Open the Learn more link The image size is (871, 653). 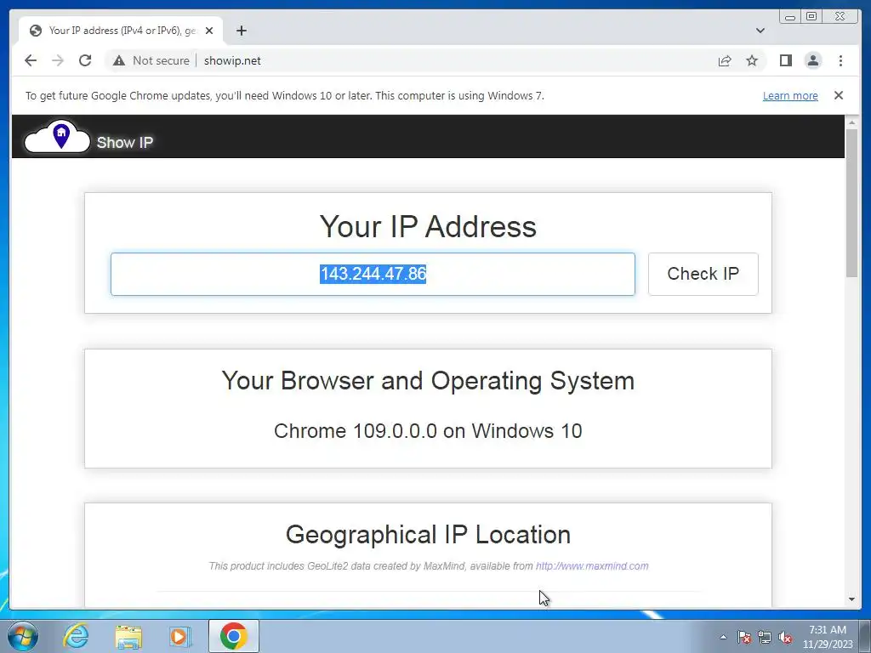click(x=790, y=95)
